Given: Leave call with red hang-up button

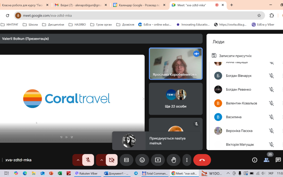Looking at the screenshot, I should [x=202, y=160].
